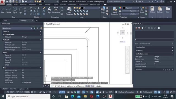The width and height of the screenshot is (176, 99).
Task: Collapse the Units Conversion section
Action: (154, 54)
